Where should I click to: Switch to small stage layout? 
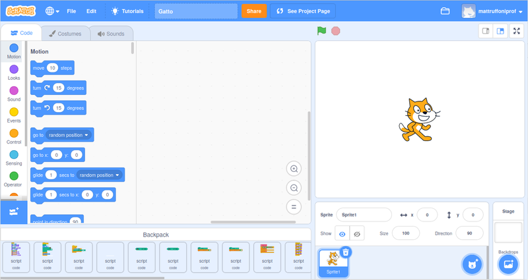[485, 31]
